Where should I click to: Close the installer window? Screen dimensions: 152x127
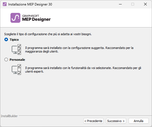[x=145, y=4]
